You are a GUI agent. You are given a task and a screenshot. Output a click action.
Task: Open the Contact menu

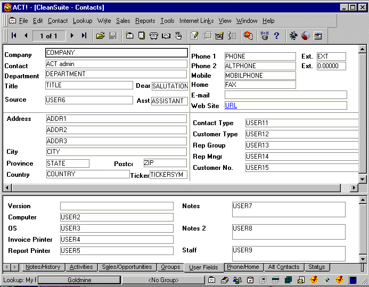click(x=58, y=21)
